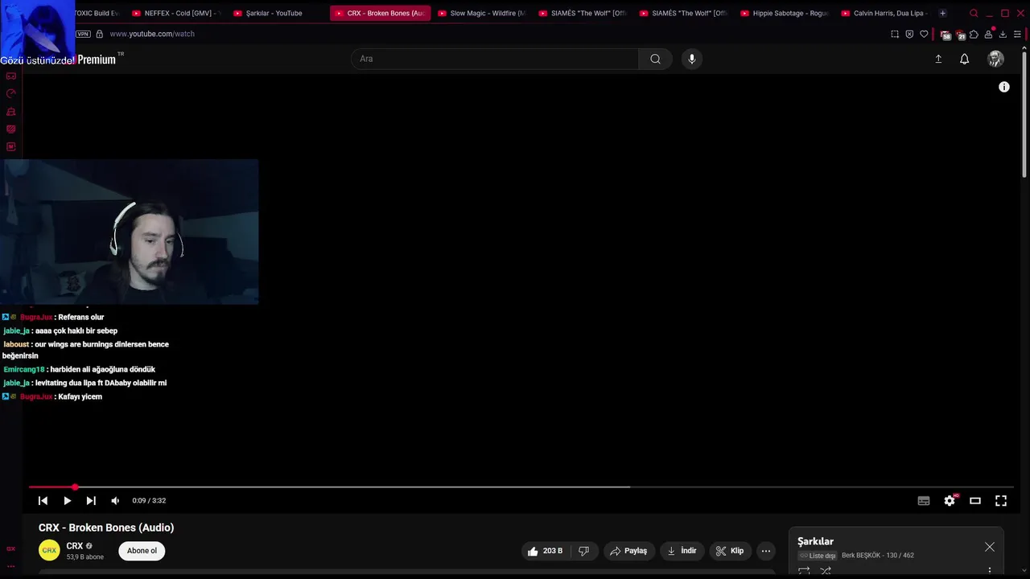Open the M-labeled sidebar icon
Screen dimensions: 1030x579
(x=10, y=146)
